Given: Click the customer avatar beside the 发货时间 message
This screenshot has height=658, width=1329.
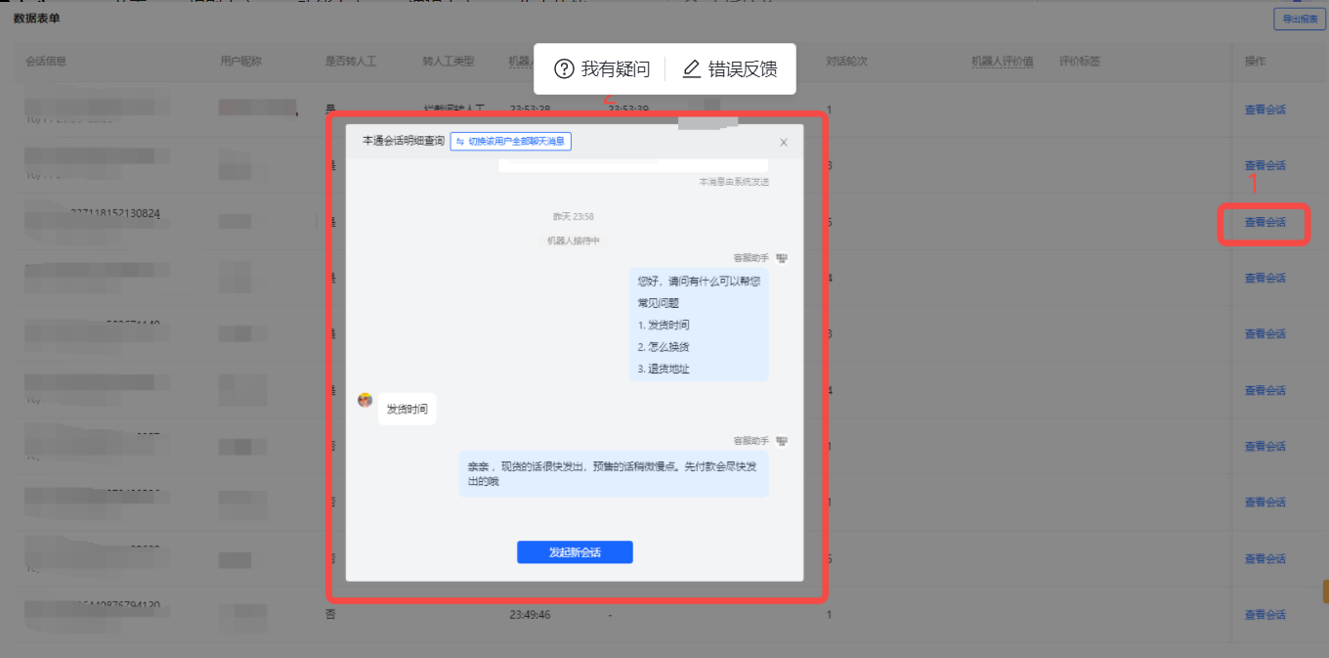Looking at the screenshot, I should pos(365,400).
